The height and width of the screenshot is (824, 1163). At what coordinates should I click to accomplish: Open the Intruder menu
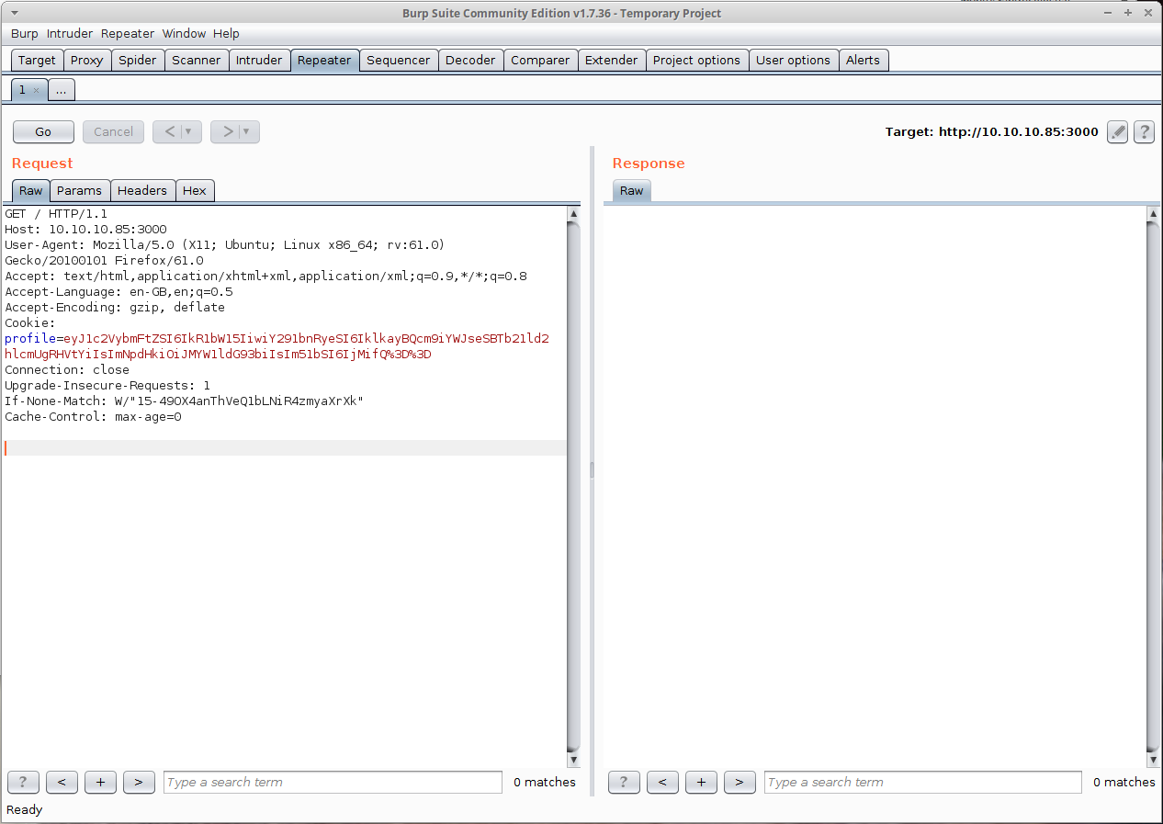70,33
